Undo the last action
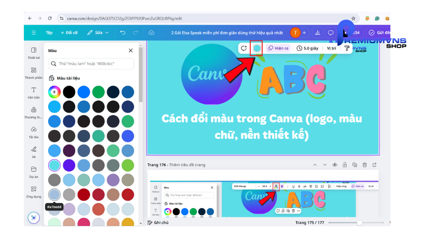Image resolution: width=429 pixels, height=238 pixels. coord(123,32)
